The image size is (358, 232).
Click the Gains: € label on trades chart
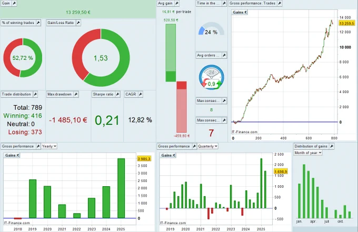pyautogui.click(x=240, y=12)
